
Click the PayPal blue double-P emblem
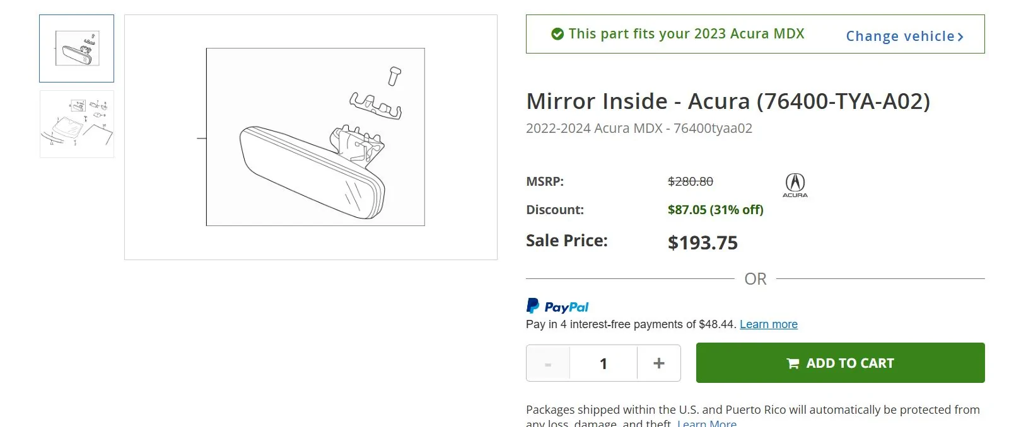click(x=534, y=306)
